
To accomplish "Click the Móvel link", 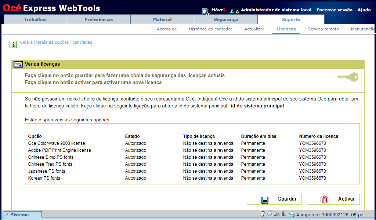I will click(x=218, y=10).
